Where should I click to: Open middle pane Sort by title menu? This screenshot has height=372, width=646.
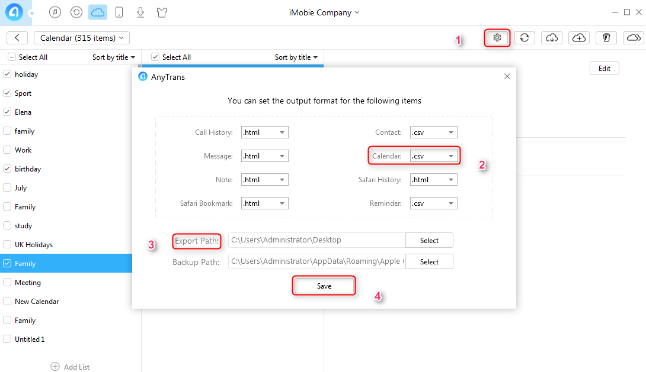(296, 57)
